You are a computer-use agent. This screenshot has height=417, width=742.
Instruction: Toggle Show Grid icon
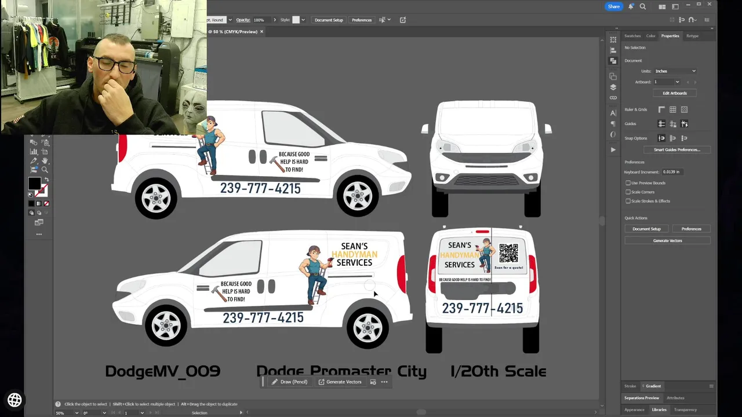click(673, 109)
